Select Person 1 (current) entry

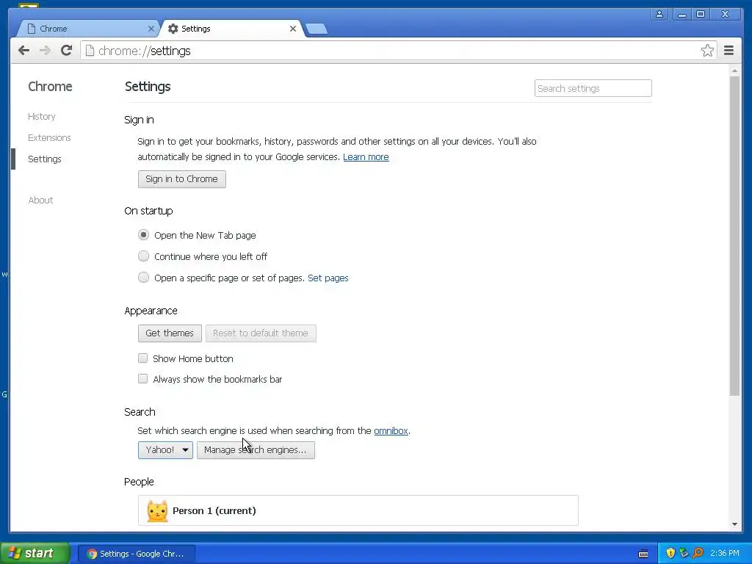pyautogui.click(x=358, y=511)
